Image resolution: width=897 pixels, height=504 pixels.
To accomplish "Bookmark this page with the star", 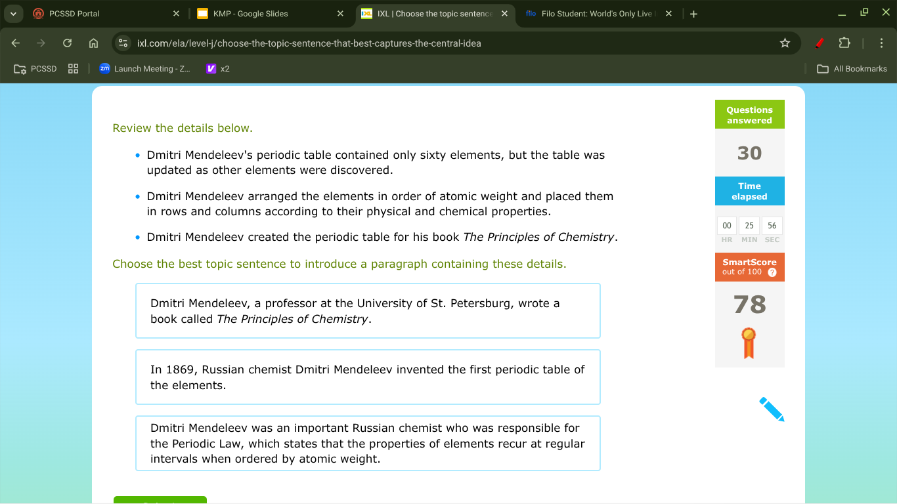I will point(785,43).
